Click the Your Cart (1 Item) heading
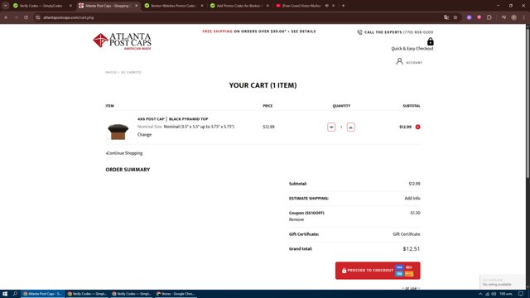Screen dimensions: 530x298 point(263,85)
